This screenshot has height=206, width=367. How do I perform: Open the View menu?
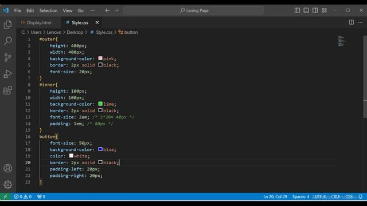pyautogui.click(x=68, y=10)
